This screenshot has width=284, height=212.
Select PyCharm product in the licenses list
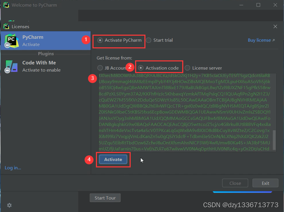46,41
